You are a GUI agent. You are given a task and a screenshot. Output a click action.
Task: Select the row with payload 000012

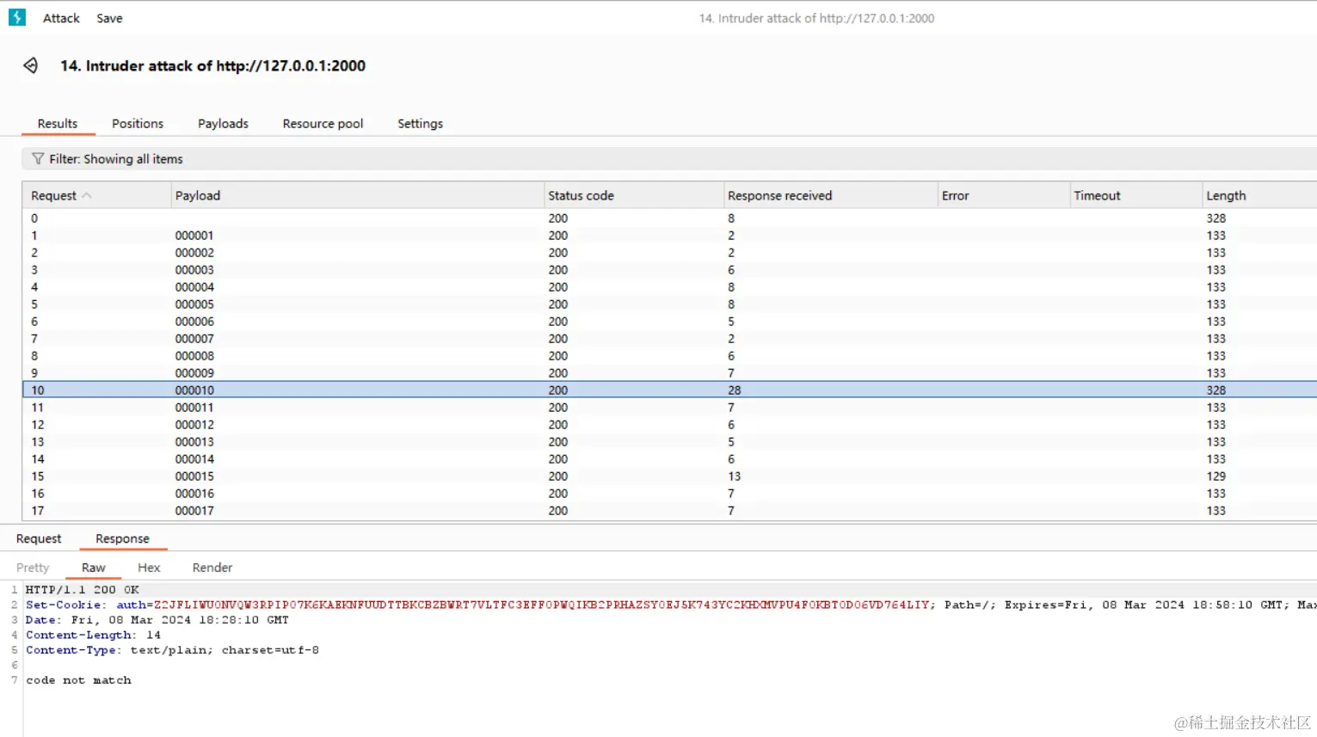point(669,425)
